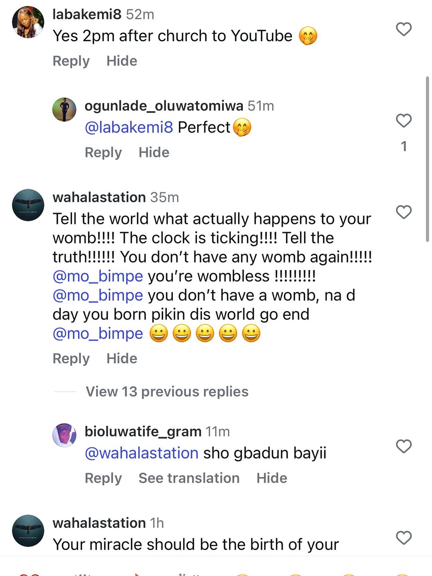Image resolution: width=432 pixels, height=576 pixels.
Task: Hide wahalastation's 35m comment
Action: pos(122,358)
